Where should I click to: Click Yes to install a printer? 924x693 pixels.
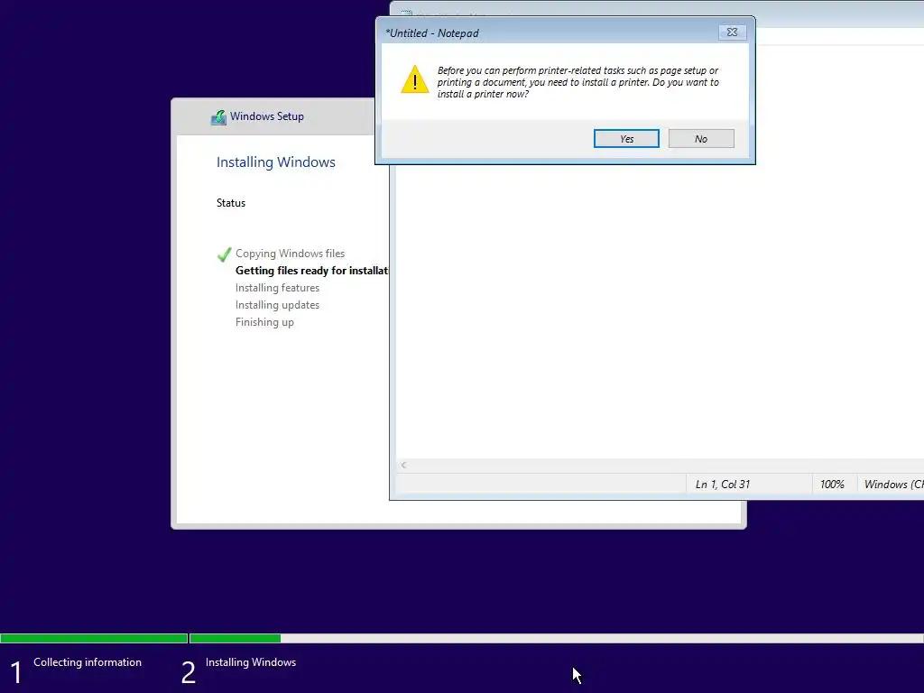626,138
